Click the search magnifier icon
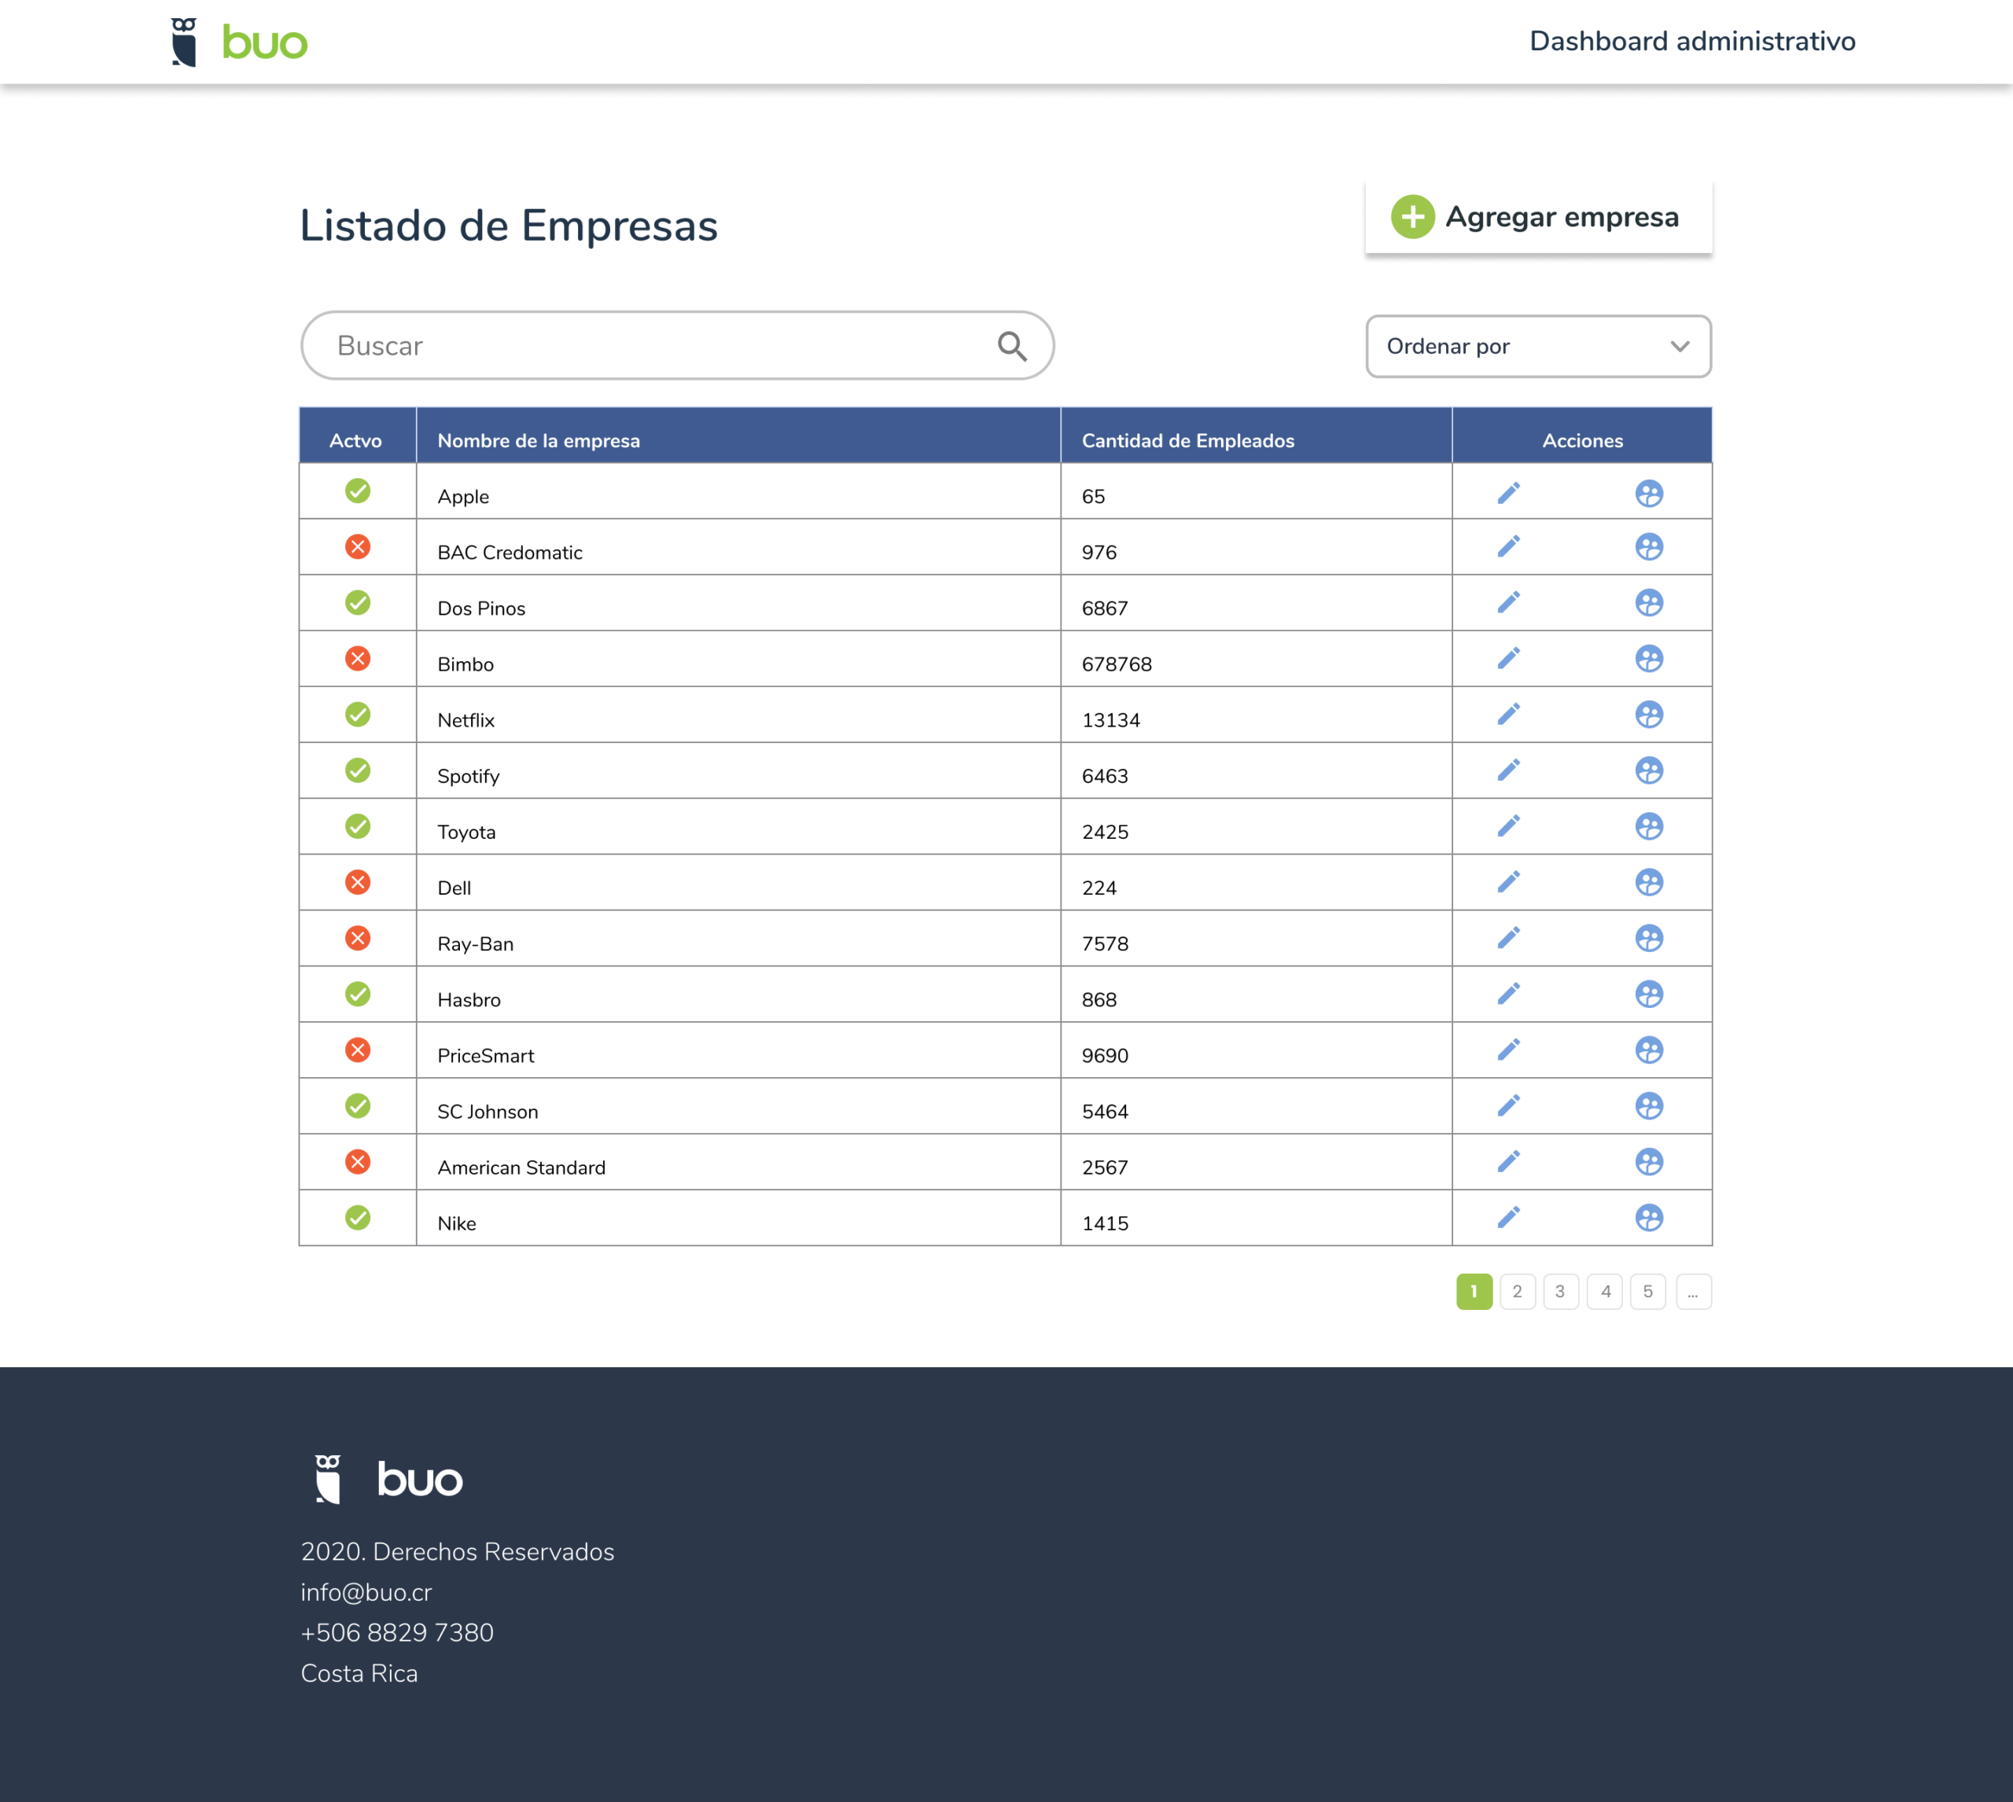The width and height of the screenshot is (2013, 1802). click(x=1011, y=346)
